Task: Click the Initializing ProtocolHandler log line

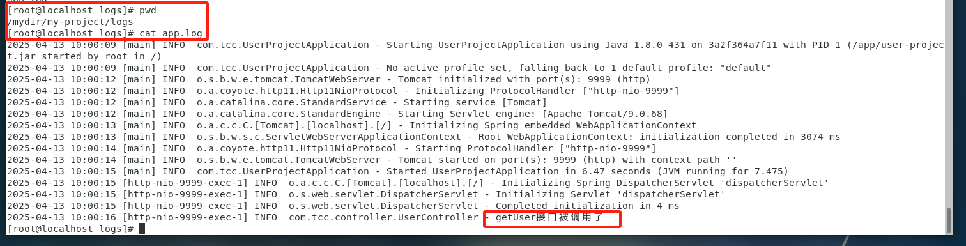Action: tap(343, 91)
